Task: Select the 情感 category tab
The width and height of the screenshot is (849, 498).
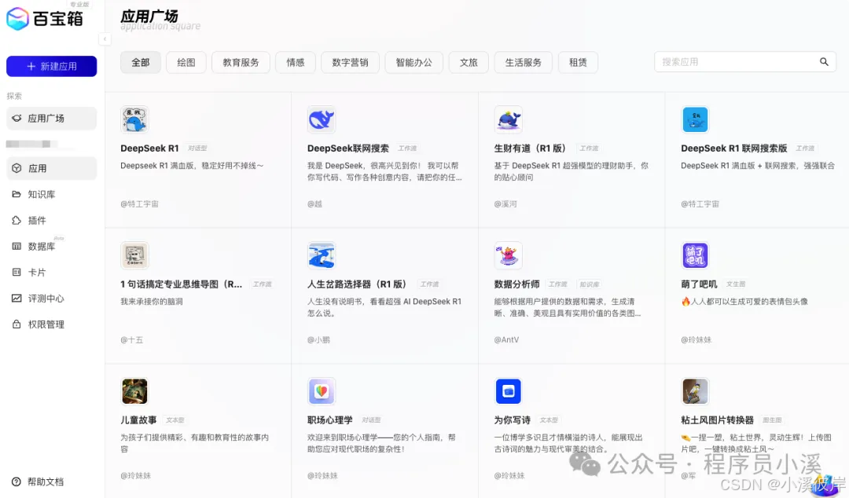Action: (296, 62)
